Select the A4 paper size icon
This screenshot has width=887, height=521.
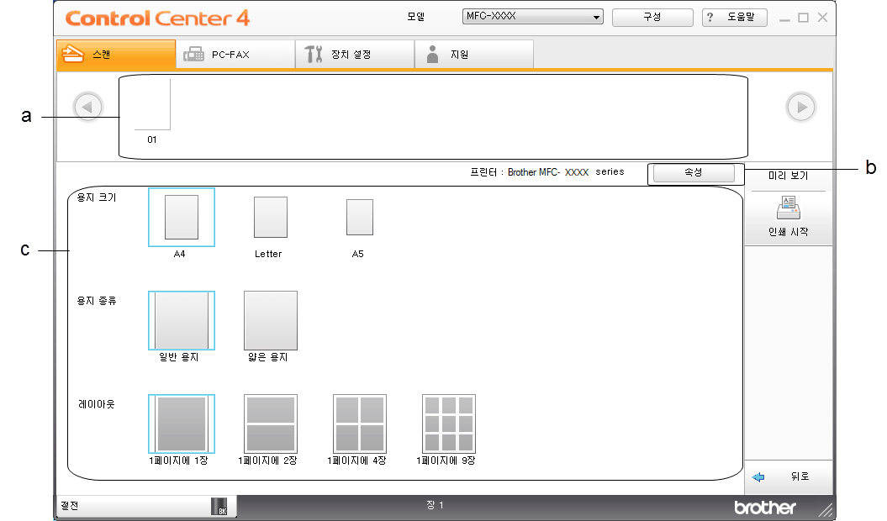pos(181,218)
